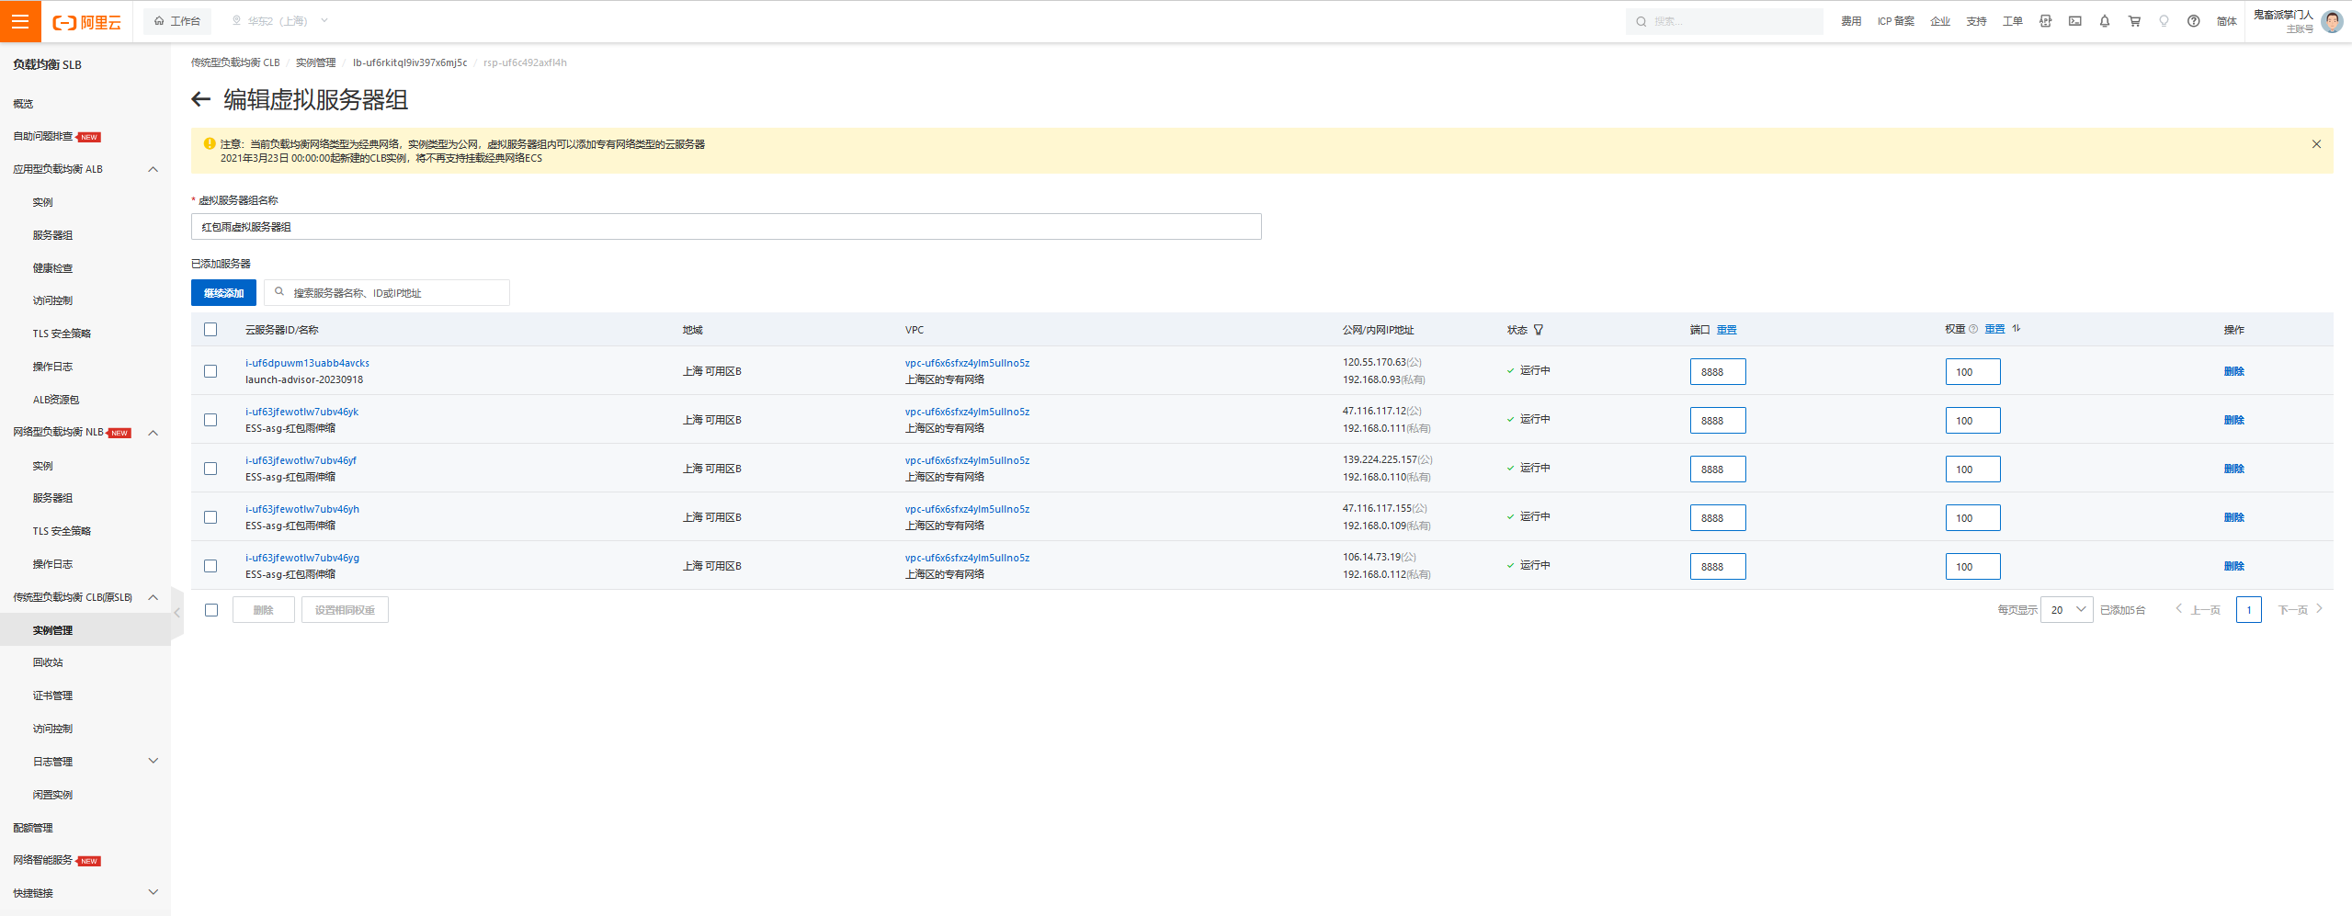Click the ICP 备案 header link
2352x916 pixels.
click(1895, 21)
